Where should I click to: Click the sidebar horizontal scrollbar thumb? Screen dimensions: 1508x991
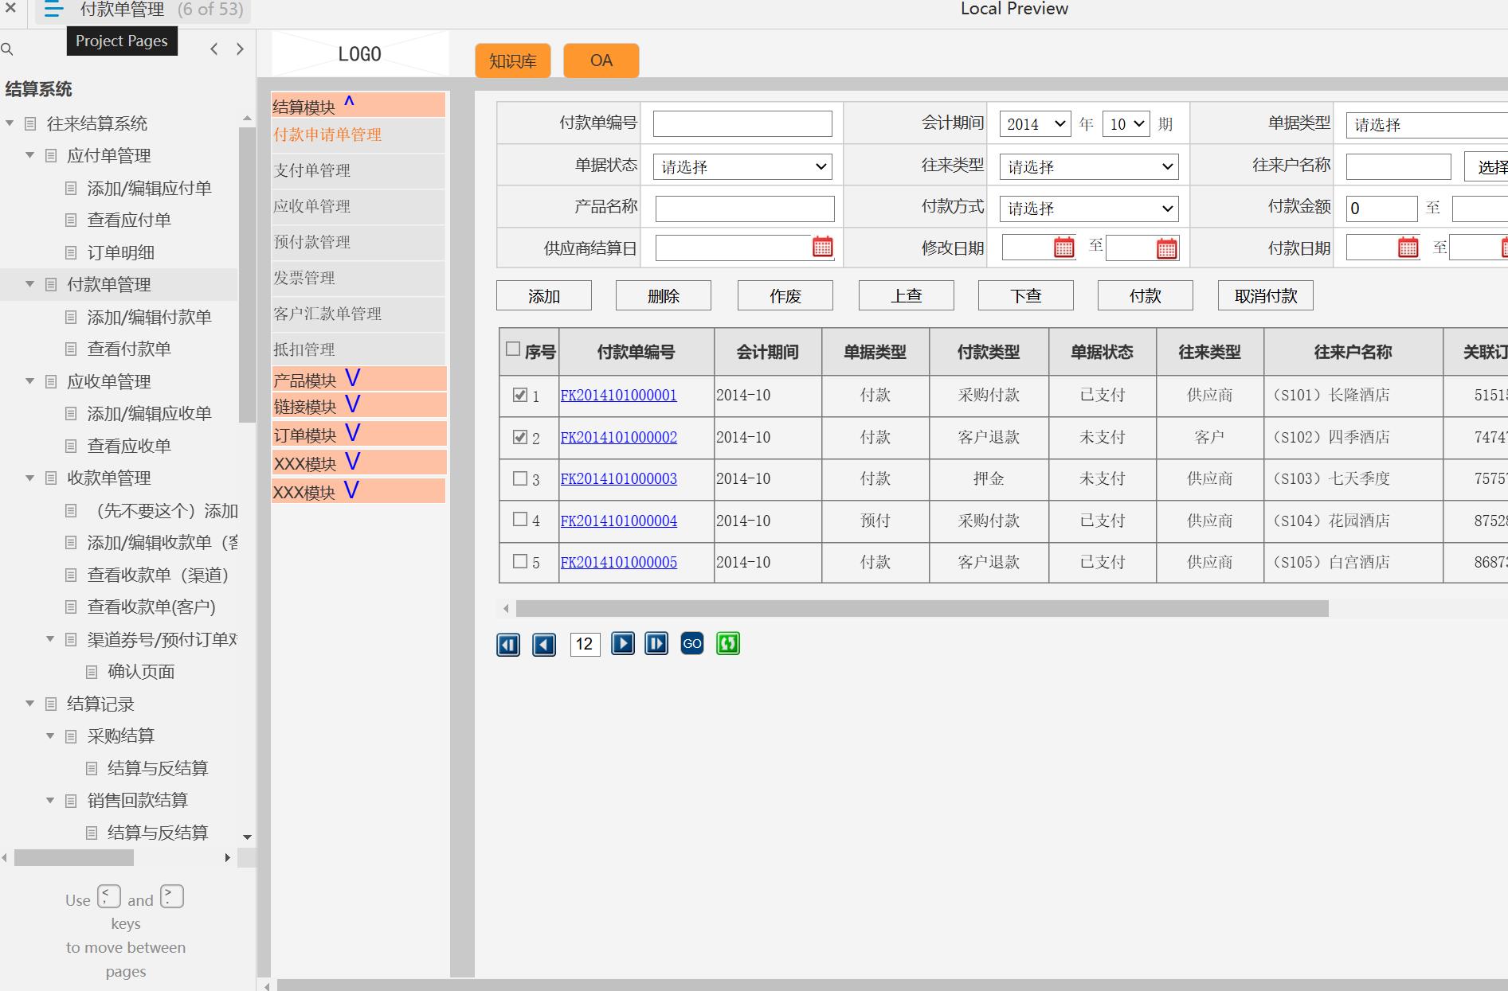[74, 858]
